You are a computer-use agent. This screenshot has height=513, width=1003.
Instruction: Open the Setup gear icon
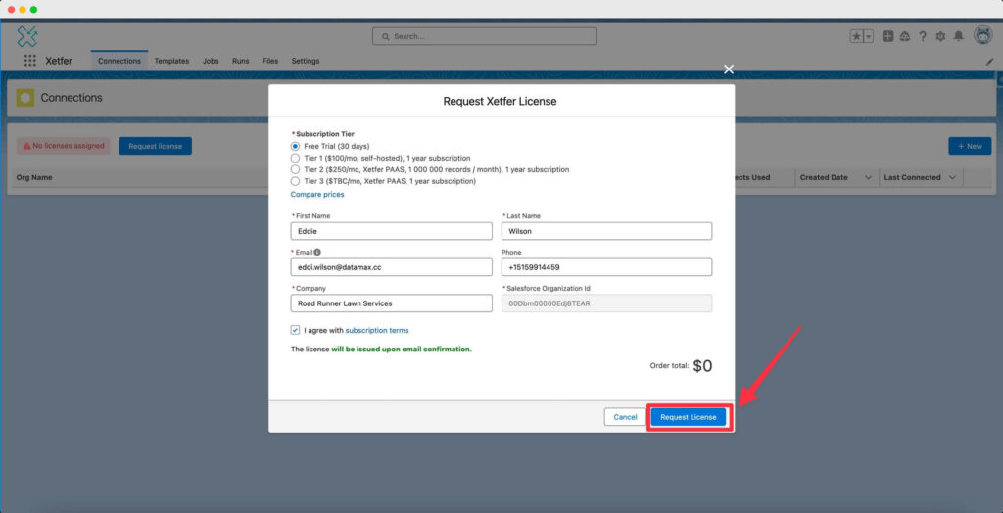940,36
